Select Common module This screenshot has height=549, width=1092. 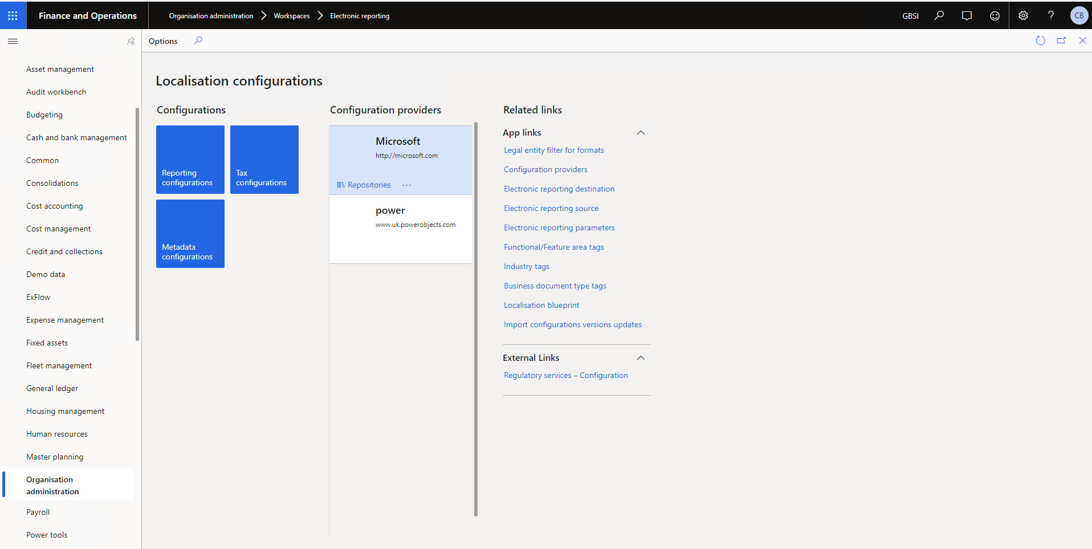click(x=42, y=160)
